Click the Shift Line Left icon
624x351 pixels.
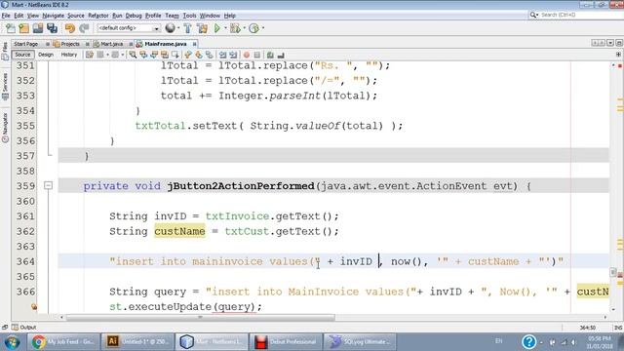[x=222, y=55]
